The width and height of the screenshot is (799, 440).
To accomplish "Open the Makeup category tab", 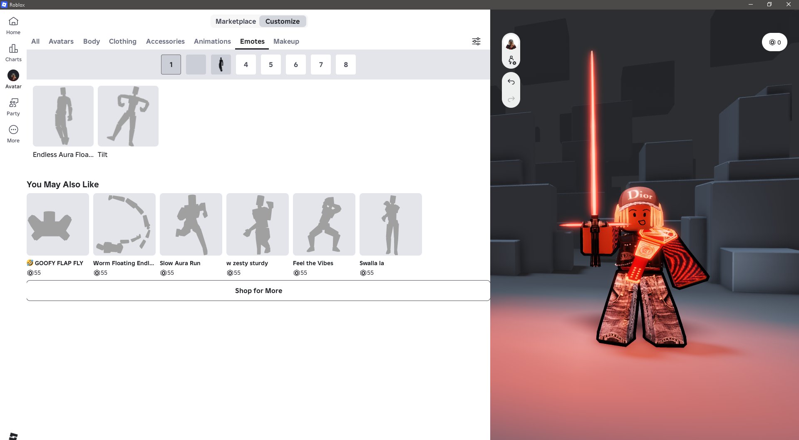I will 286,41.
